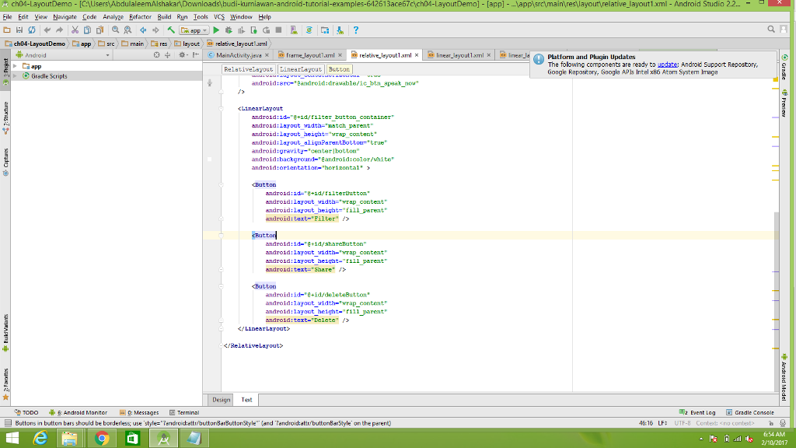Click the blue Help question mark
Viewport: 796px width, 448px height.
point(355,30)
